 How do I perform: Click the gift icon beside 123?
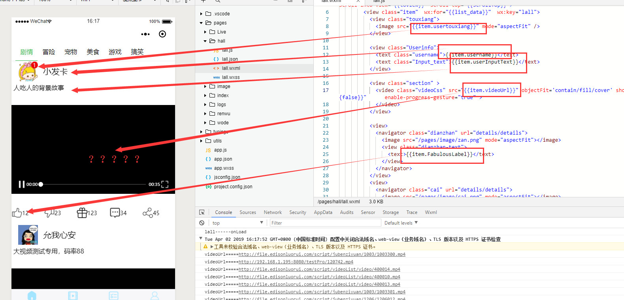coord(82,213)
